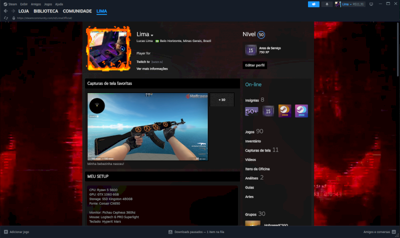
Task: Open the Lima account dropdown in header
Action: point(346,4)
